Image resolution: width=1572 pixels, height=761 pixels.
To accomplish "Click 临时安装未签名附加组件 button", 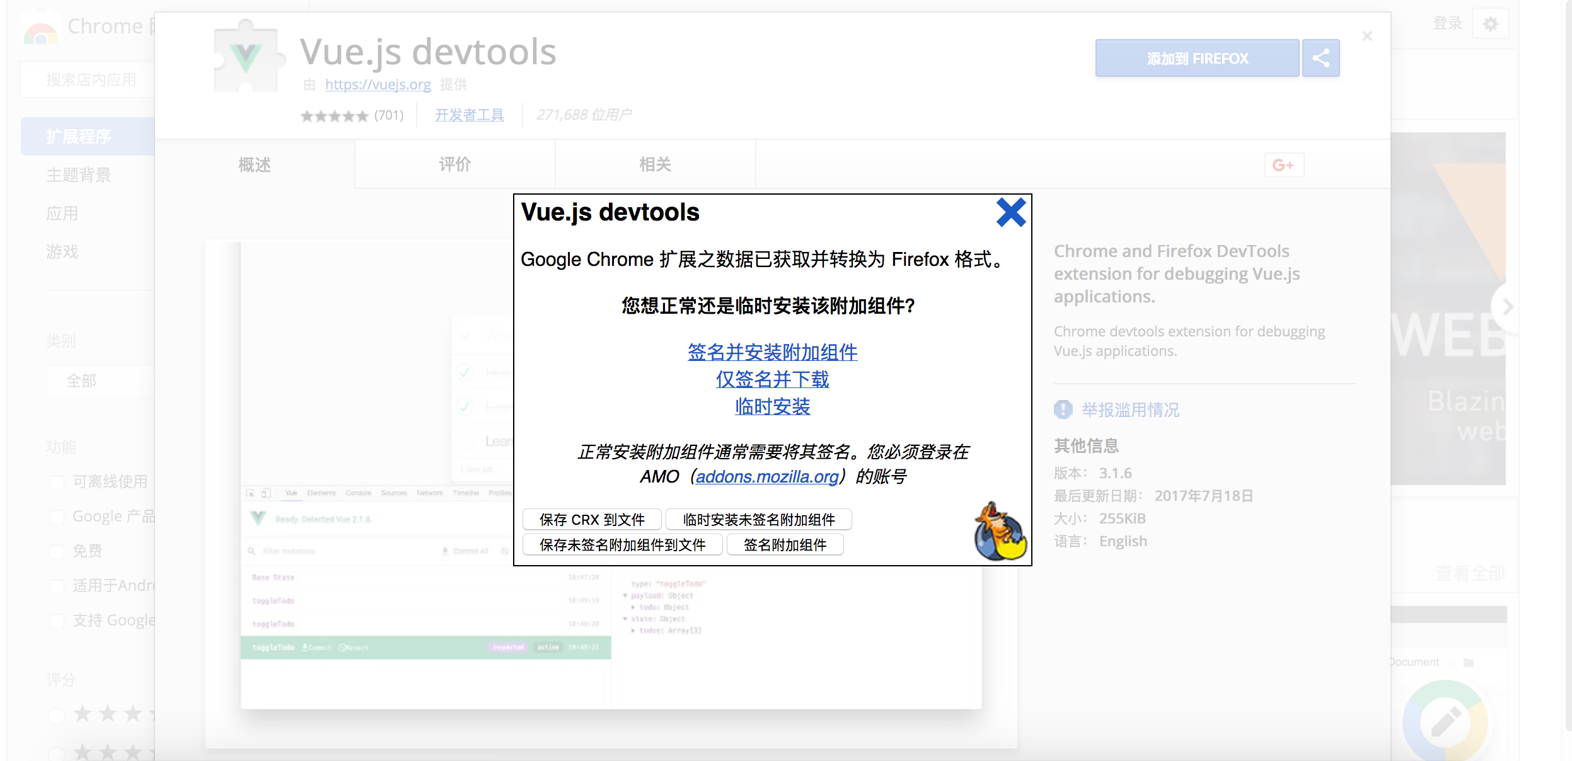I will click(x=759, y=520).
